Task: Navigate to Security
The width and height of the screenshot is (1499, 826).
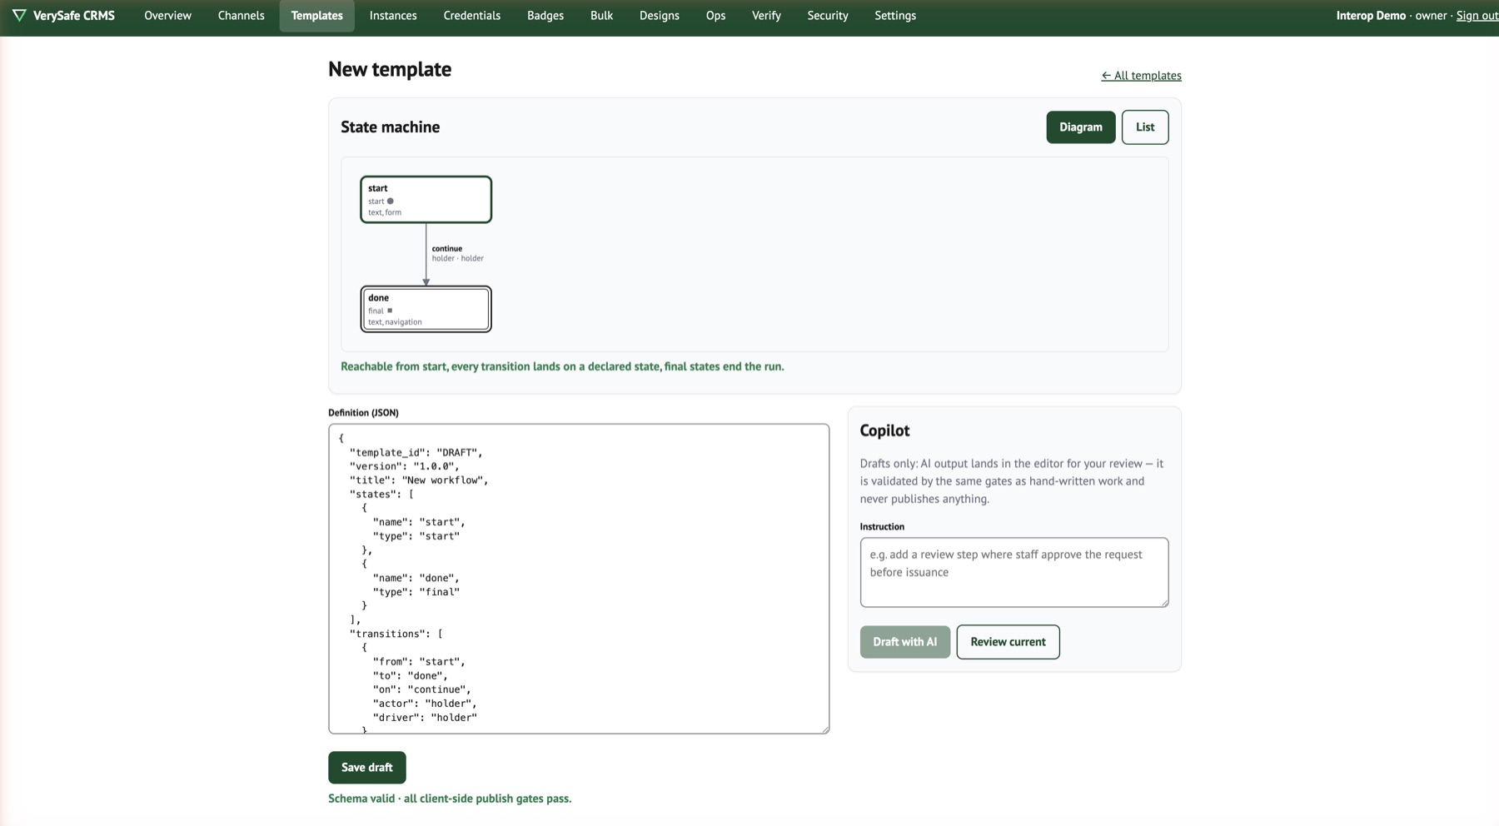Action: click(x=827, y=15)
